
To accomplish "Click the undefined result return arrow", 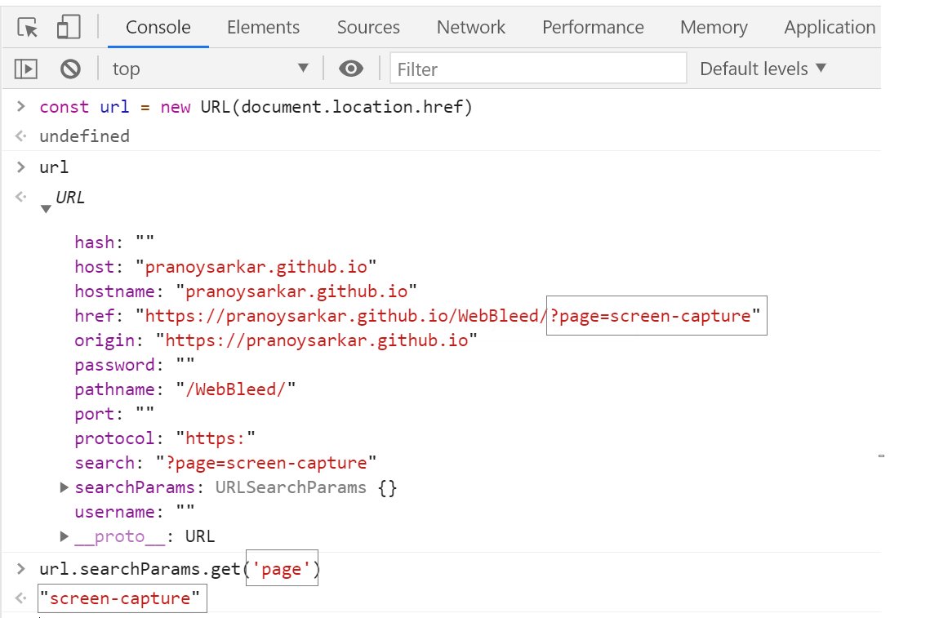I will click(20, 136).
